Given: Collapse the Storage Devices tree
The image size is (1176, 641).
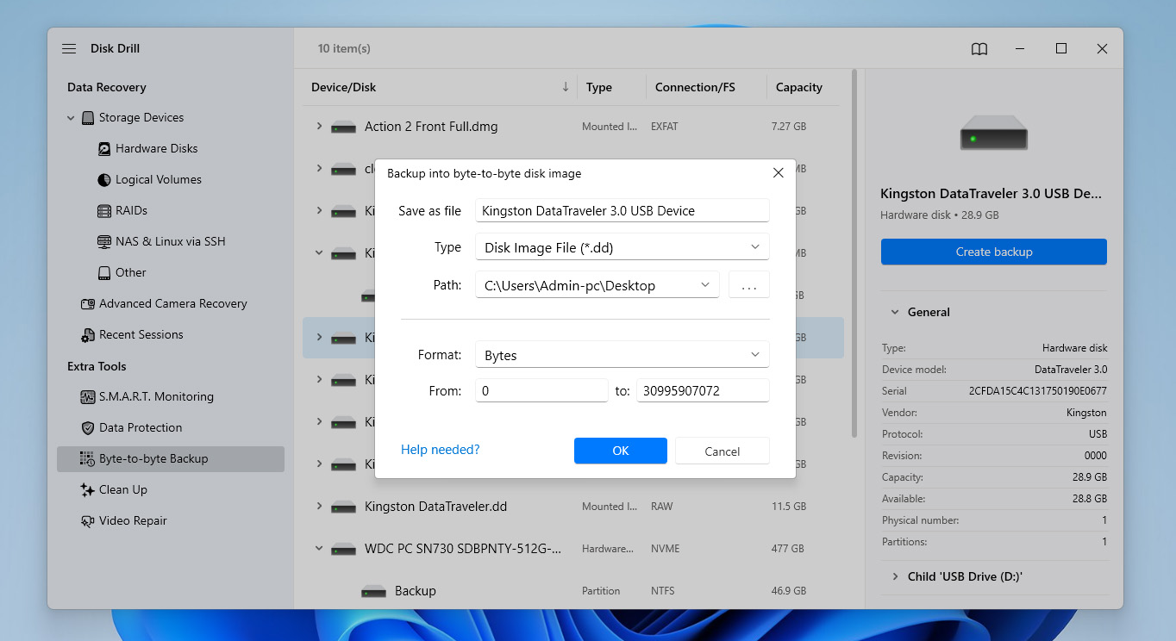Looking at the screenshot, I should 71,118.
